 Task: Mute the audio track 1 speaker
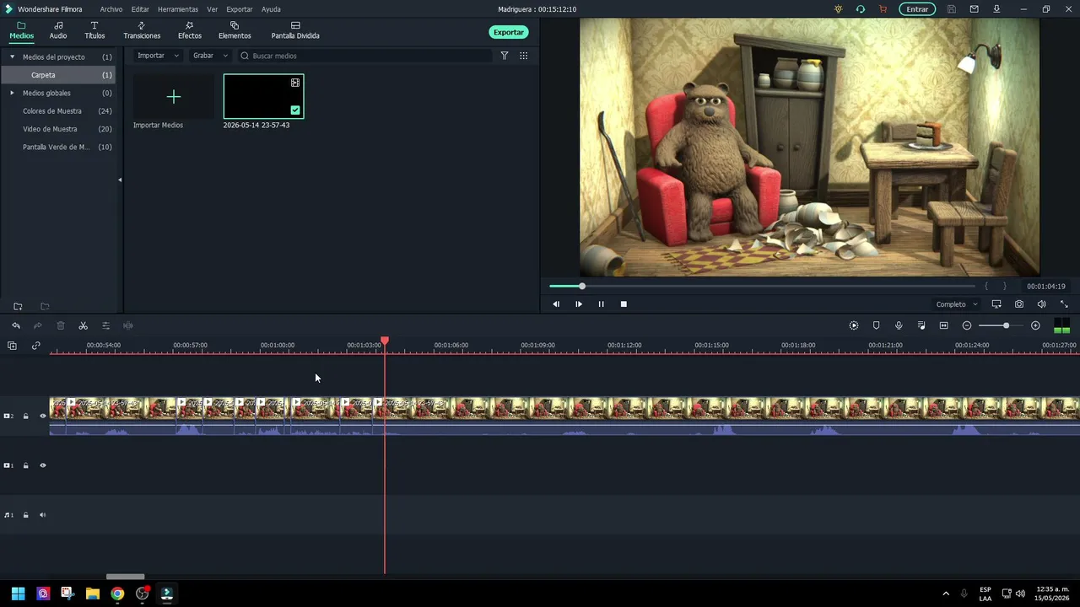[43, 515]
